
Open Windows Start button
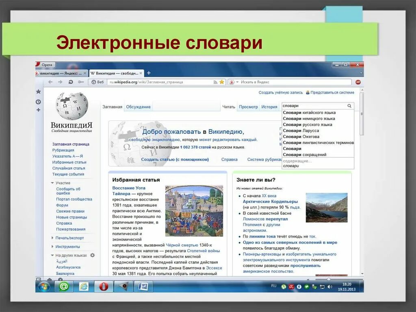click(x=44, y=286)
